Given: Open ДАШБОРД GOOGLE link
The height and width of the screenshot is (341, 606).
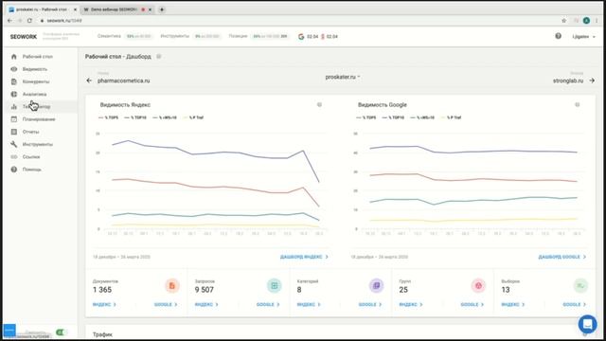Looking at the screenshot, I should coord(562,257).
